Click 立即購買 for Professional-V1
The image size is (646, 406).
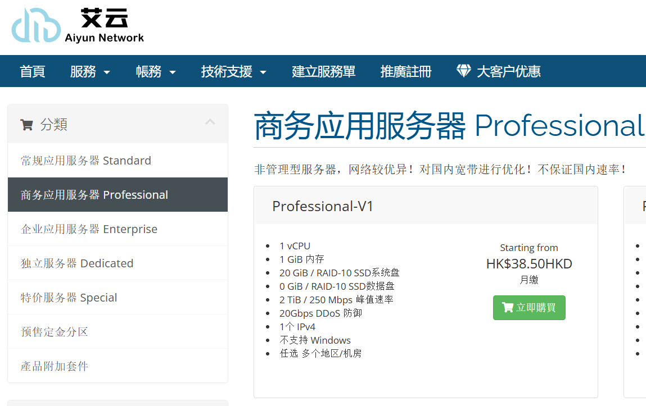tap(529, 308)
